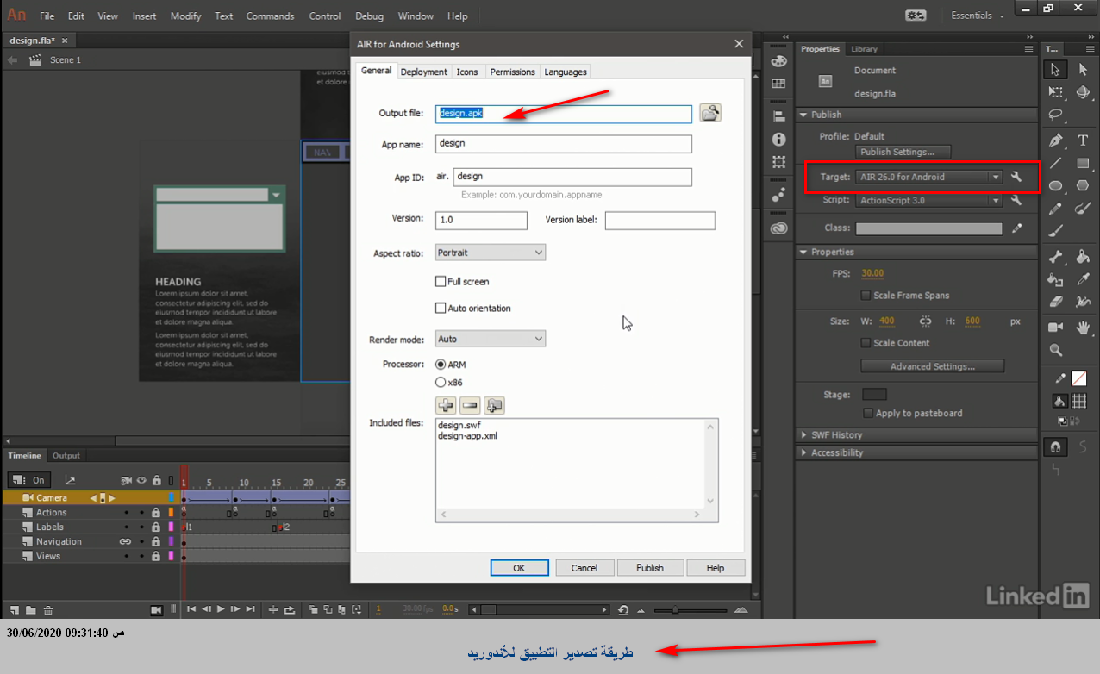Open the Target AIR version dropdown
Screen dimensions: 1100x674
tap(929, 177)
